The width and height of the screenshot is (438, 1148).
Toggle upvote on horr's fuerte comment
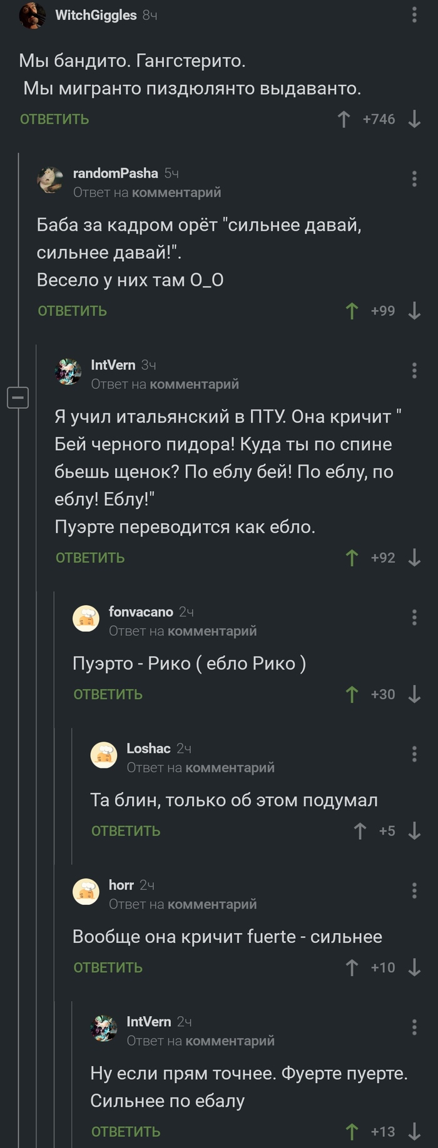click(x=353, y=967)
